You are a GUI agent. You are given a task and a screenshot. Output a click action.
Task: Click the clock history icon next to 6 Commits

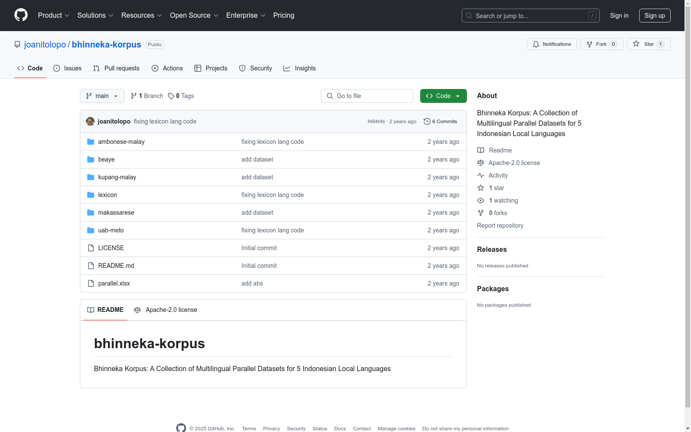[427, 121]
